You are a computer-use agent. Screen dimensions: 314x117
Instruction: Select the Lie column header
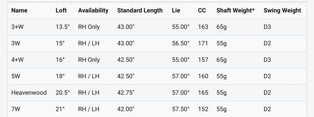(176, 10)
